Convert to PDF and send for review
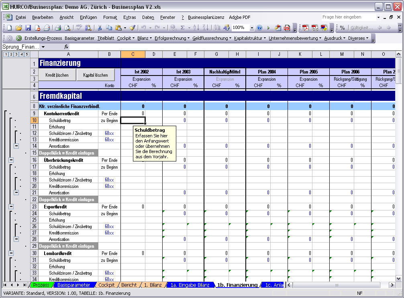Screen dimensions: 404x298 [324, 28]
